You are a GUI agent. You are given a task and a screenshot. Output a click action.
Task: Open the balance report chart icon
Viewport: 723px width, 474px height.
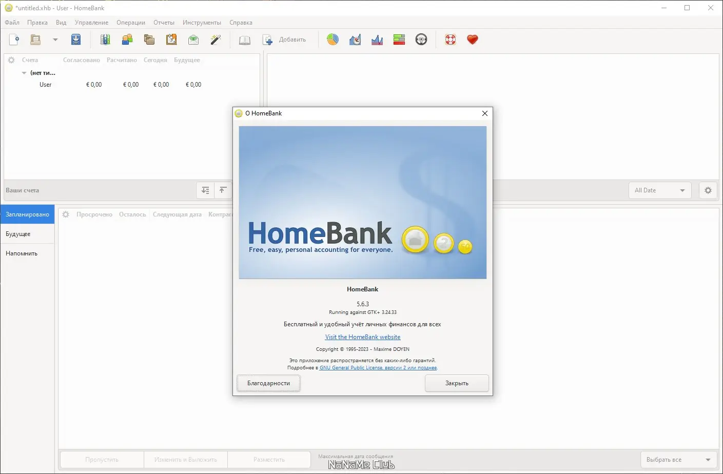[x=377, y=39]
